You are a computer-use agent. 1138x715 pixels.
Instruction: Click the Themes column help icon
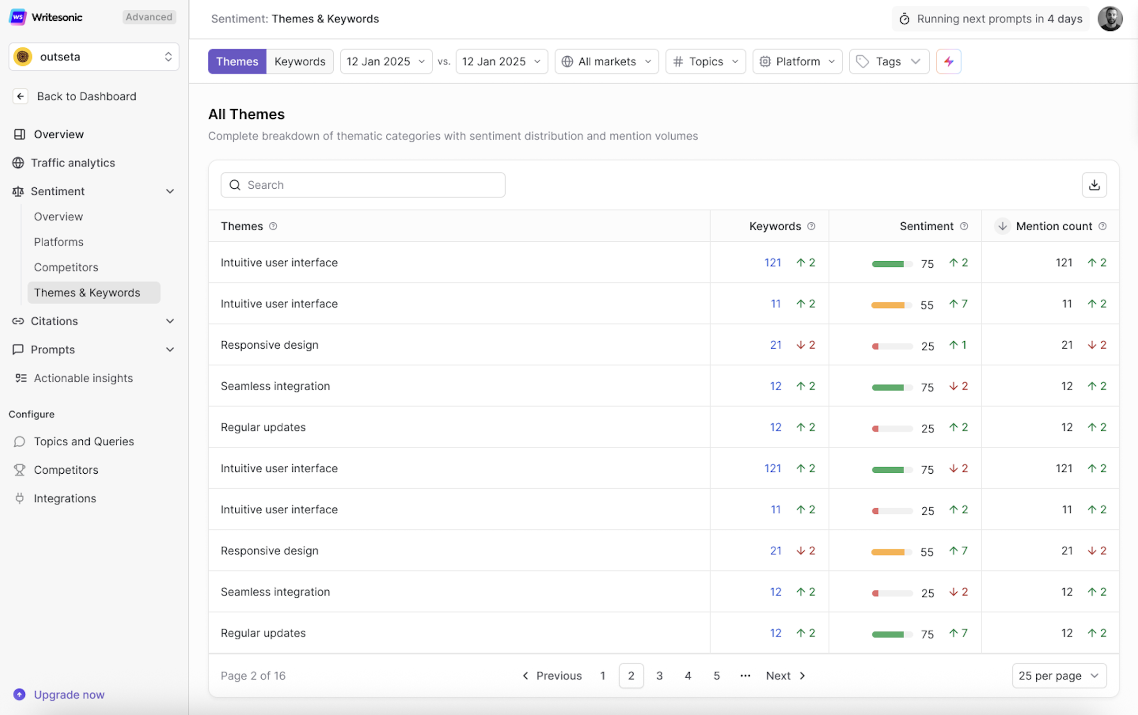(x=273, y=226)
